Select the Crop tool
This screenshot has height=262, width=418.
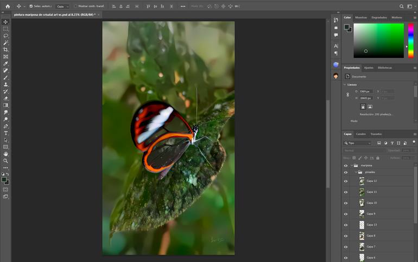pyautogui.click(x=6, y=50)
